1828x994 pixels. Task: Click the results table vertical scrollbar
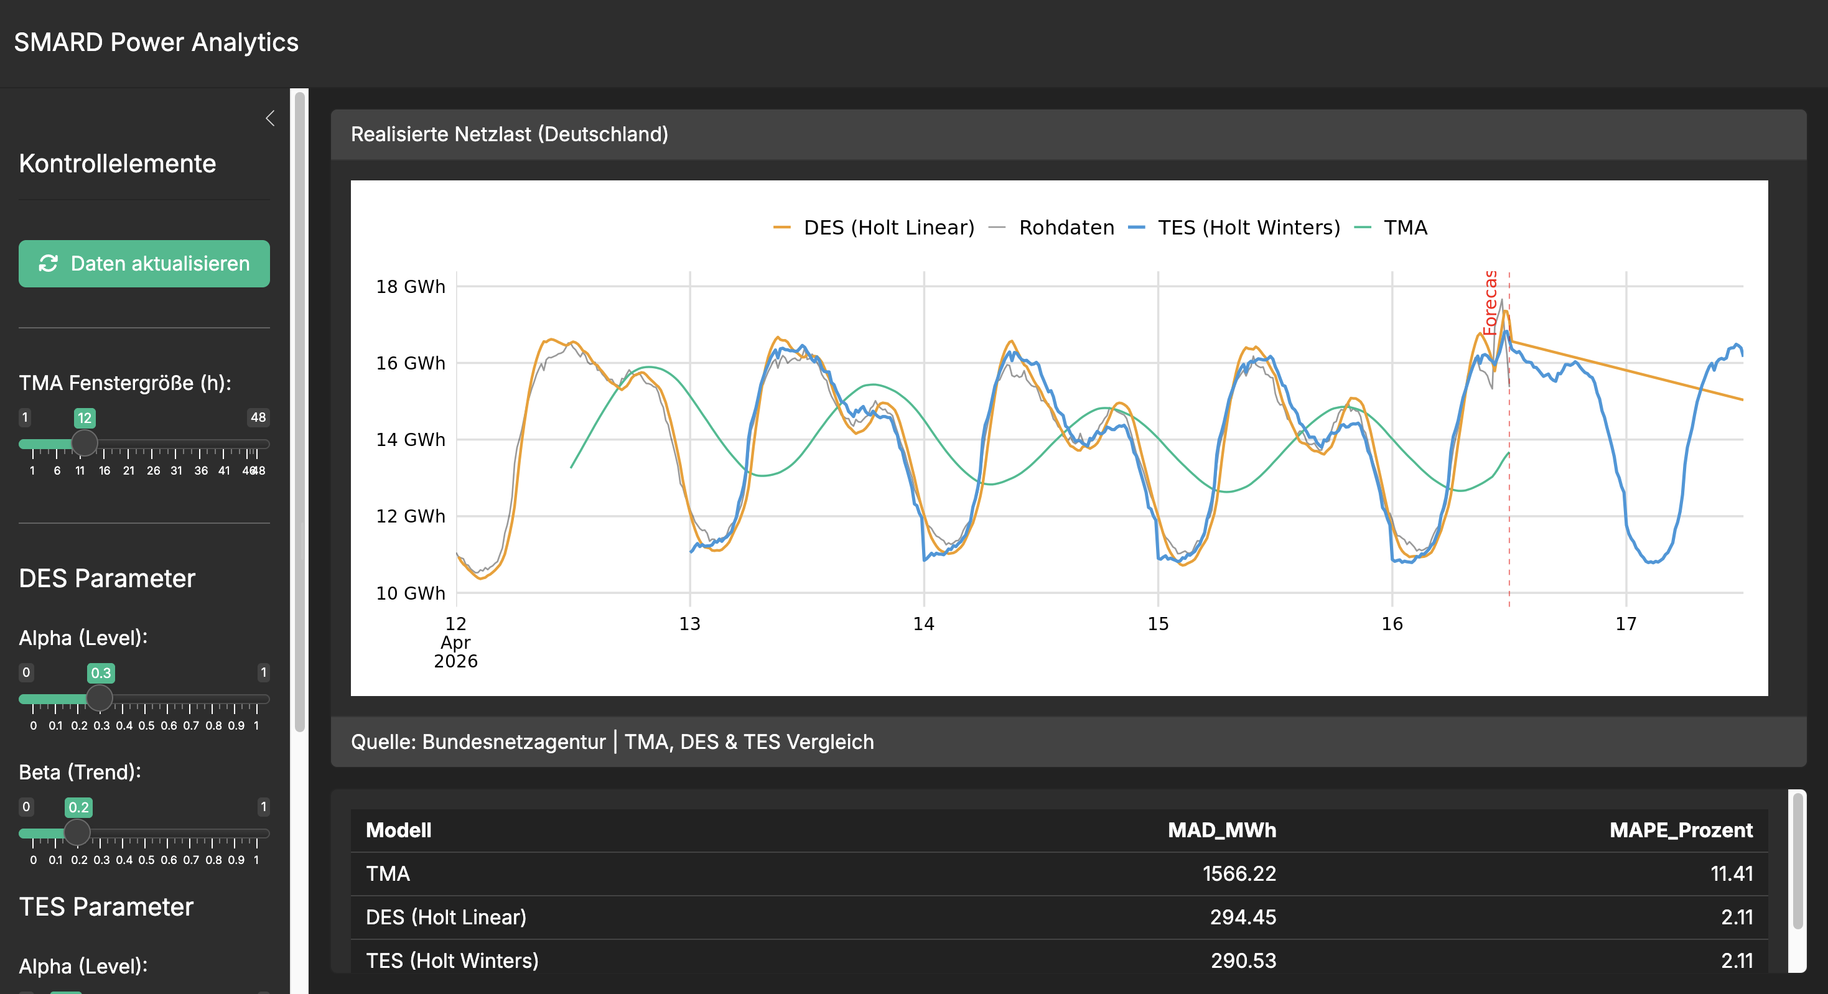click(1798, 861)
